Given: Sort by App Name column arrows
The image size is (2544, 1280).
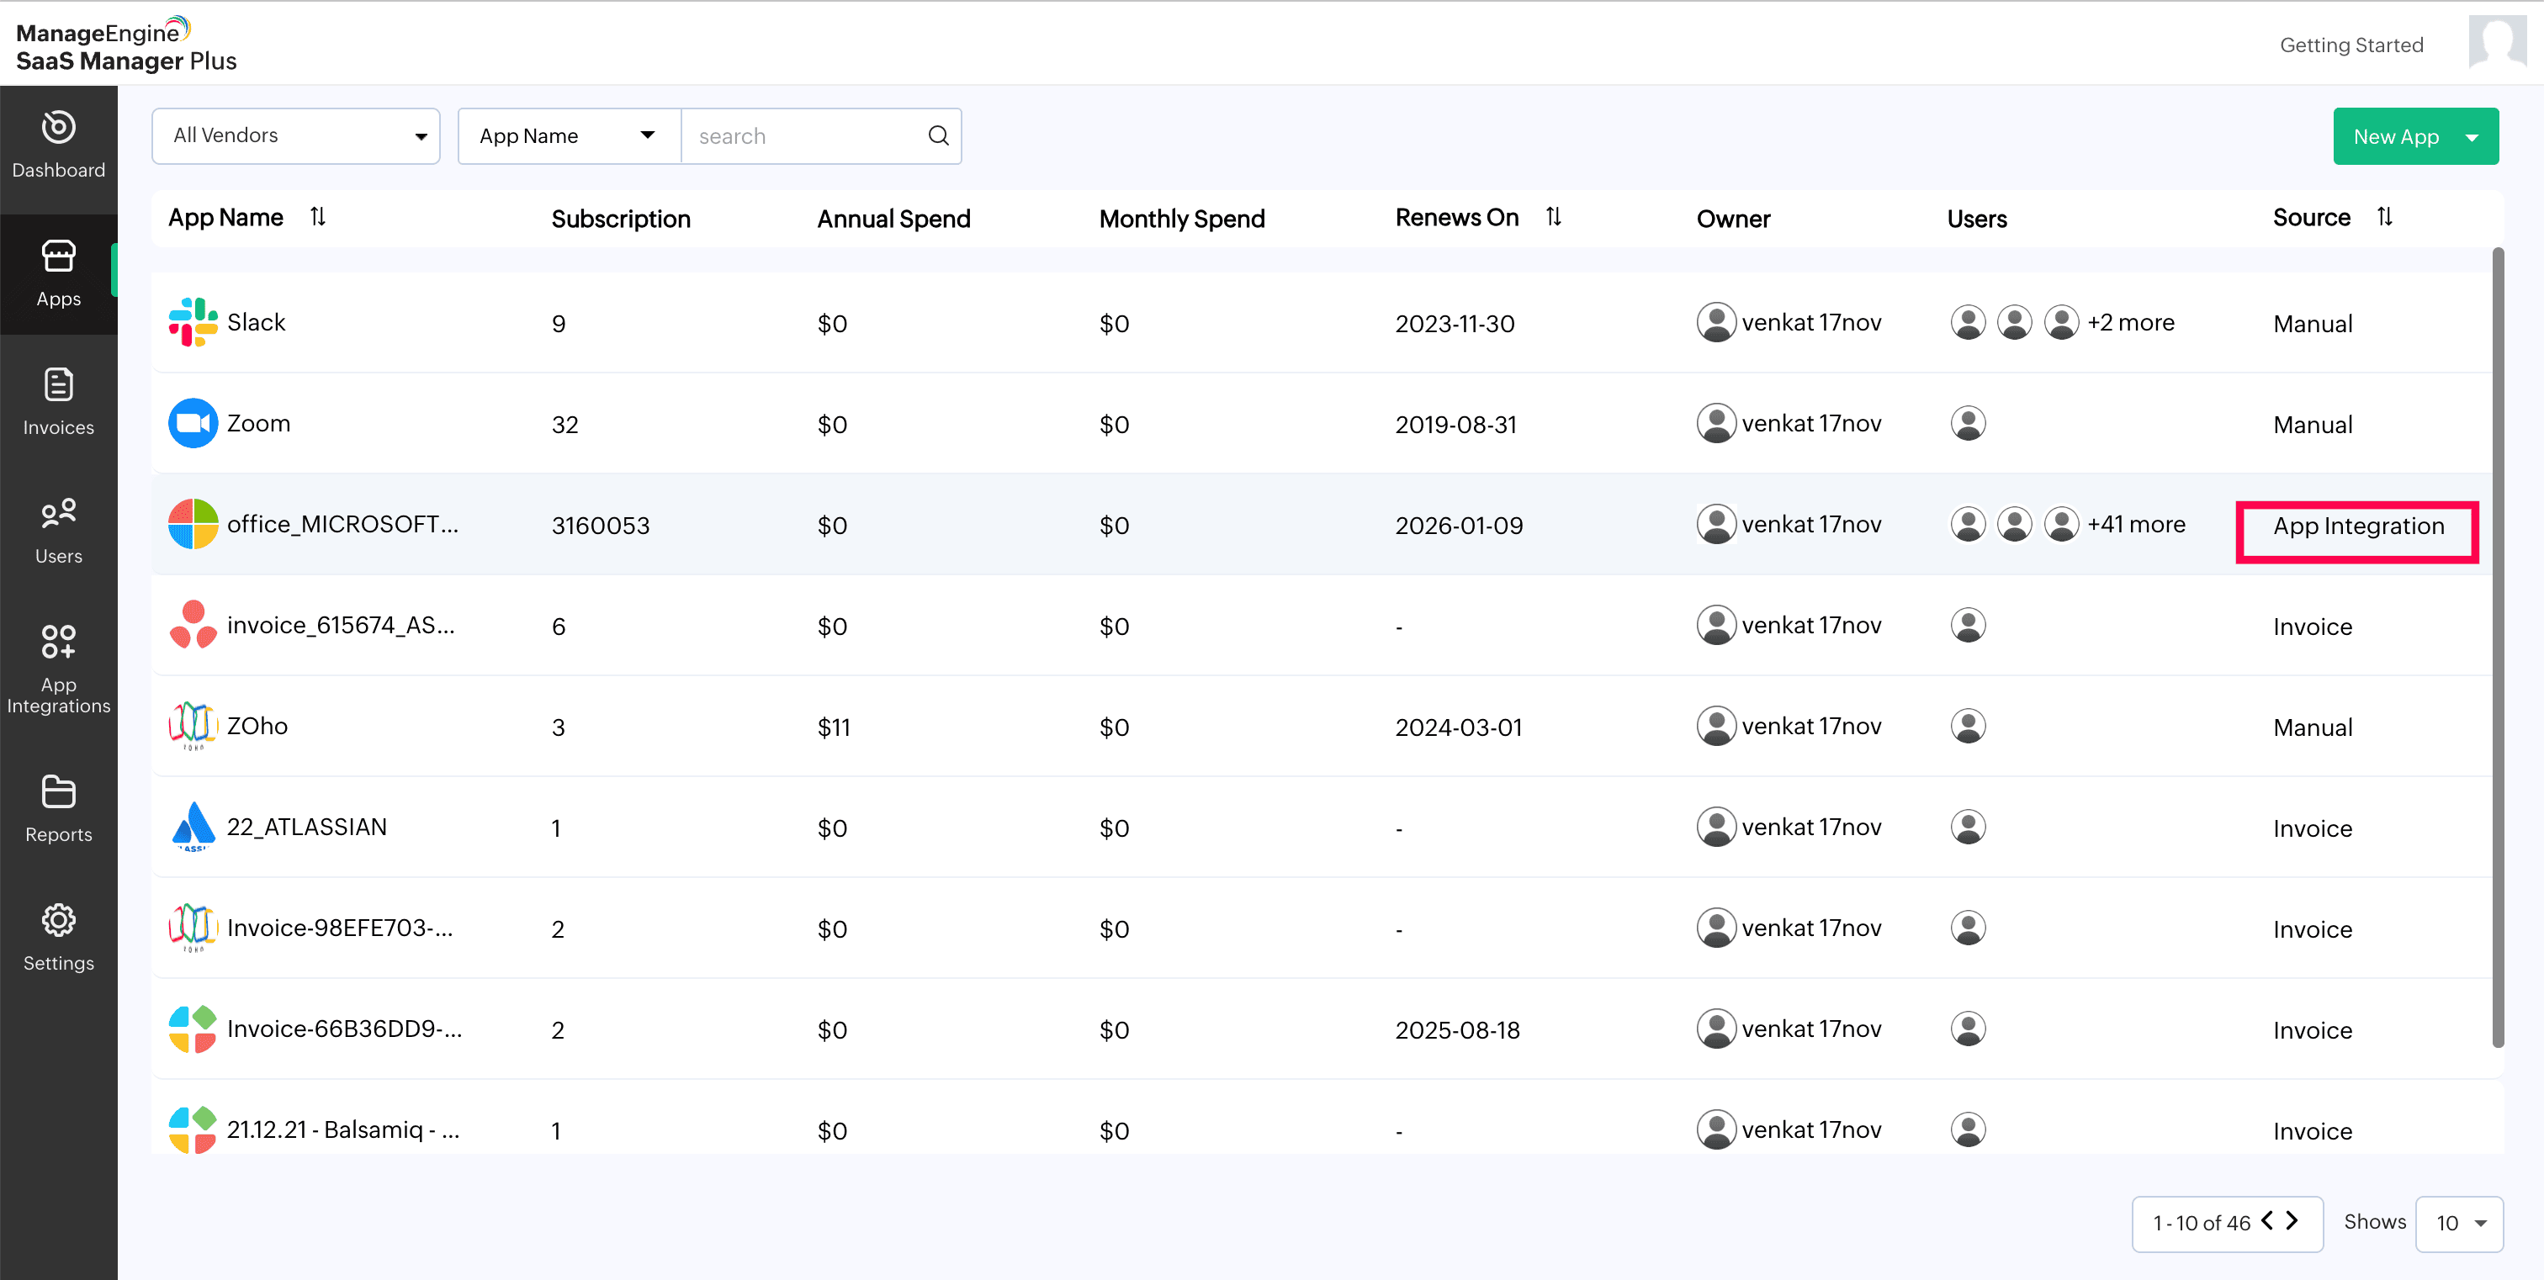Looking at the screenshot, I should [318, 217].
